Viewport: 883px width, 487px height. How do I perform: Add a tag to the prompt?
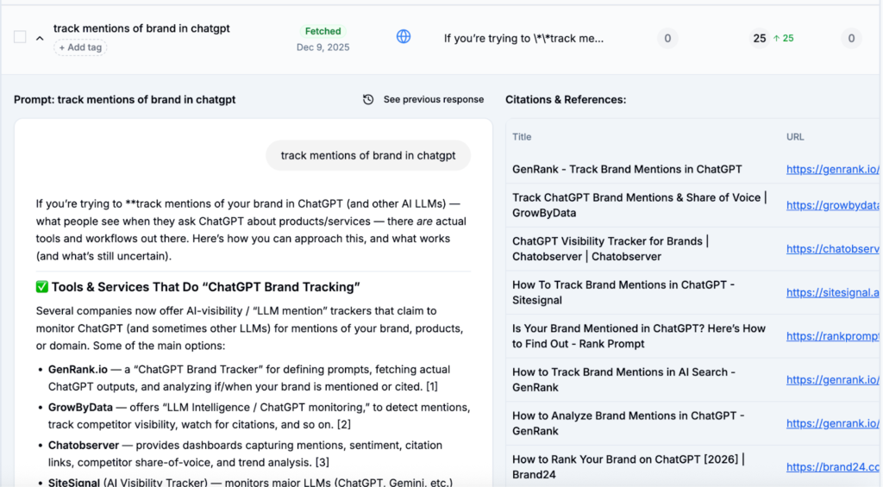coord(81,47)
